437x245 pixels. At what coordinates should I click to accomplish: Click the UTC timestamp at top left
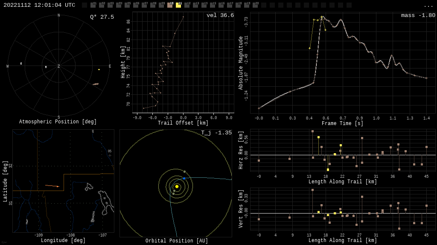(x=39, y=5)
